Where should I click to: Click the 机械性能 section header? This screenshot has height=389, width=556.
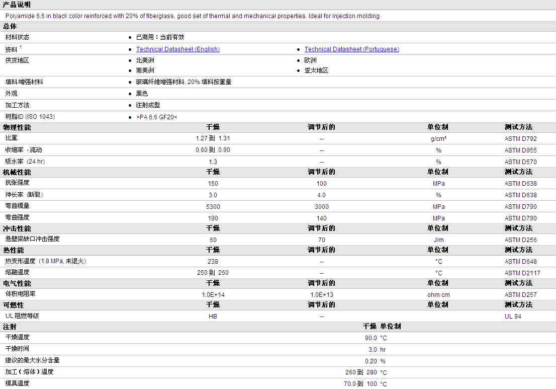click(x=17, y=172)
